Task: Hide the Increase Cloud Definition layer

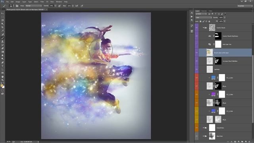Action: (196, 61)
